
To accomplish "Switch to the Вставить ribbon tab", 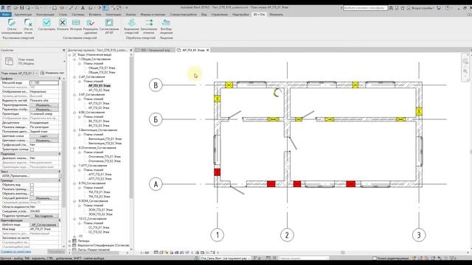I will [x=95, y=15].
